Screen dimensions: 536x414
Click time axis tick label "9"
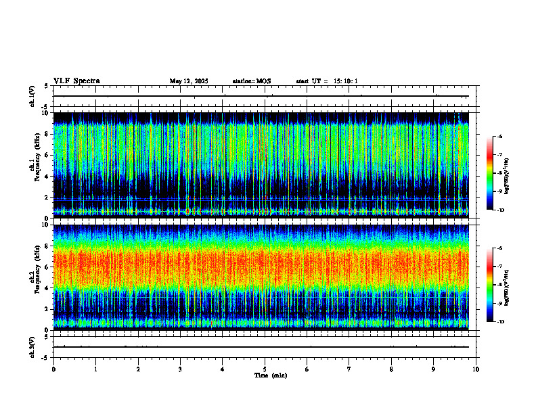point(433,369)
